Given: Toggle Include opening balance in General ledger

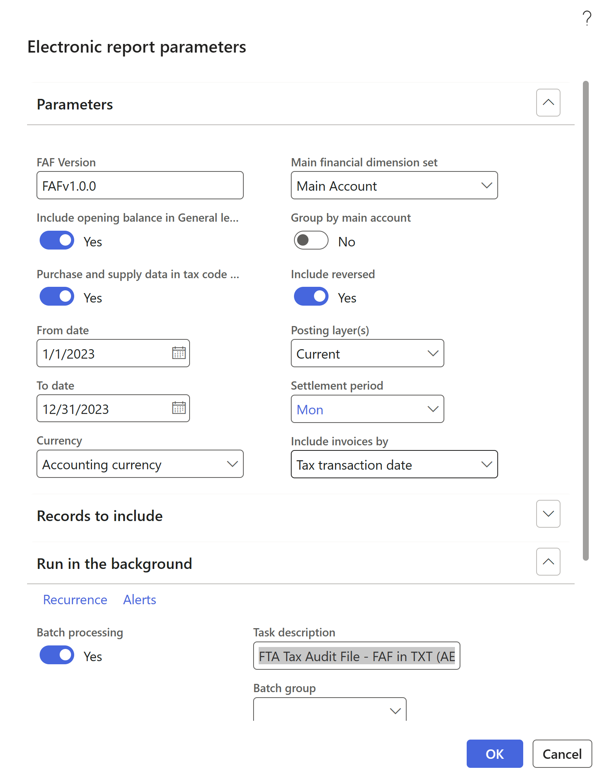Looking at the screenshot, I should point(57,241).
